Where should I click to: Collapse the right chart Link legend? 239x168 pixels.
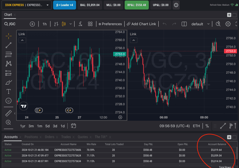(x=134, y=40)
